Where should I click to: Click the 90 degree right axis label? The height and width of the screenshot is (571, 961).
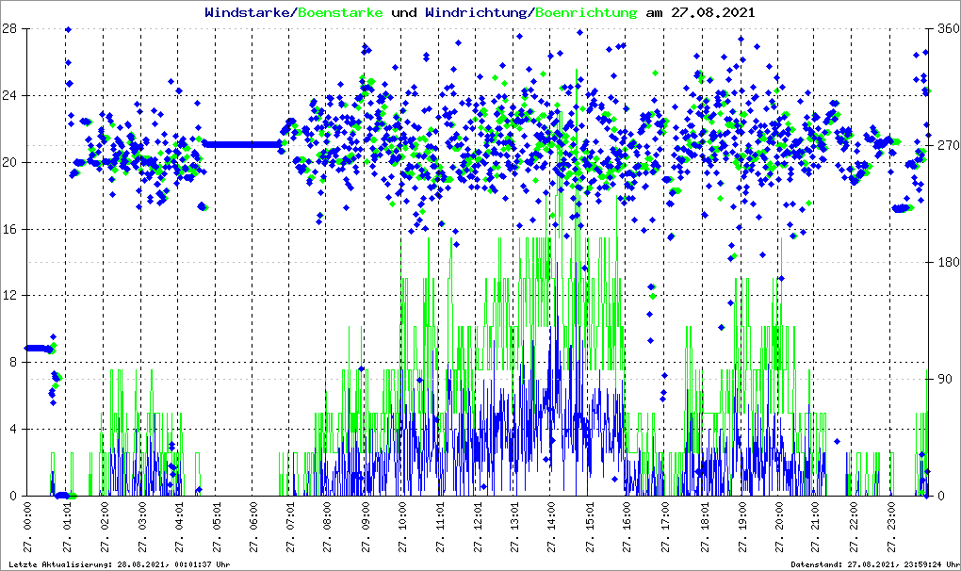943,379
